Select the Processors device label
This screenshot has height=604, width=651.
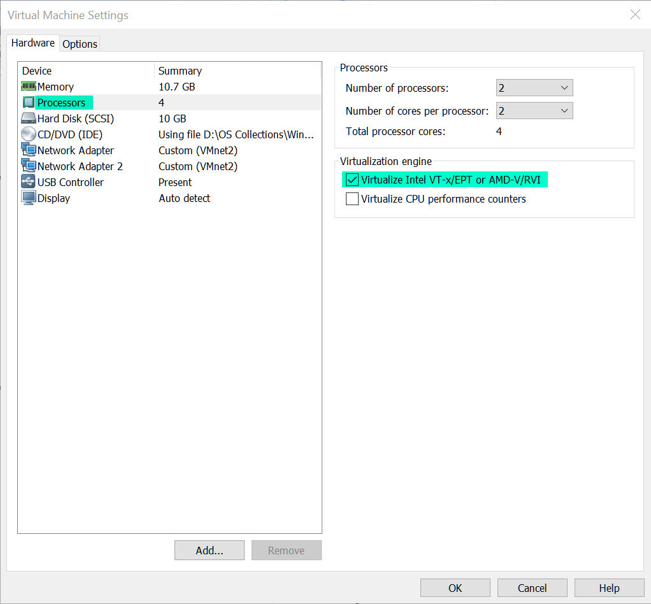(x=61, y=103)
